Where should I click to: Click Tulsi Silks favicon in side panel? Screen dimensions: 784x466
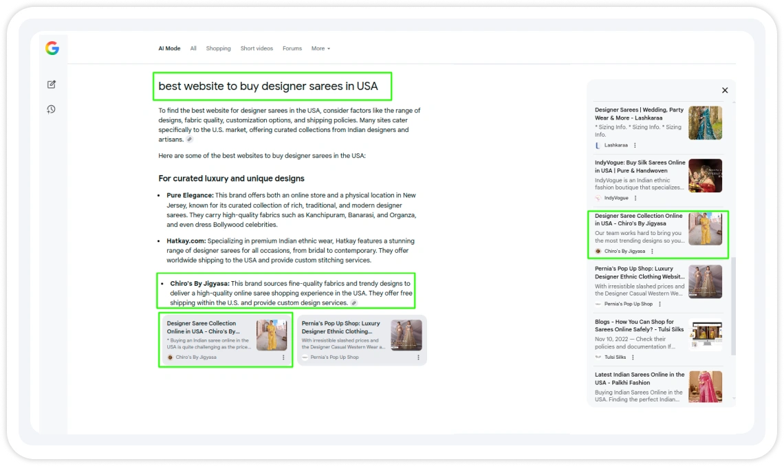point(598,357)
